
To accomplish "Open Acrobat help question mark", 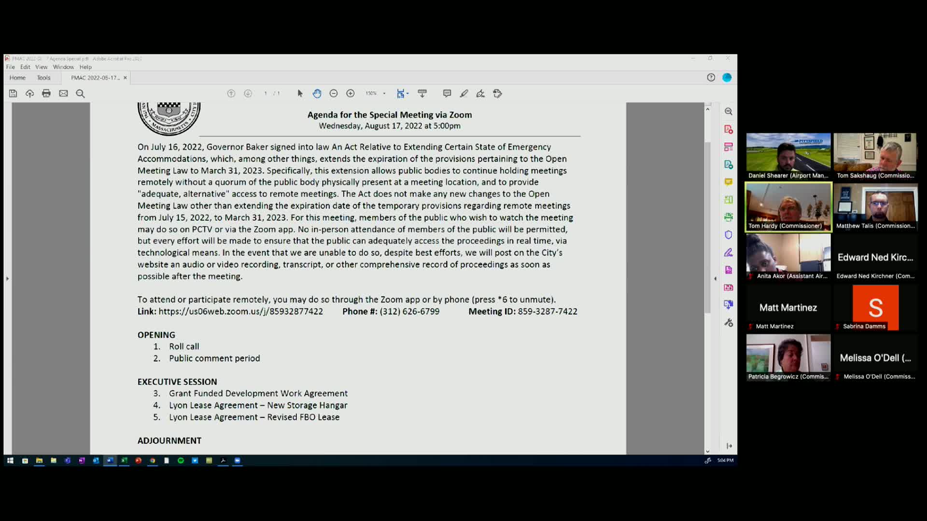I will pos(711,77).
